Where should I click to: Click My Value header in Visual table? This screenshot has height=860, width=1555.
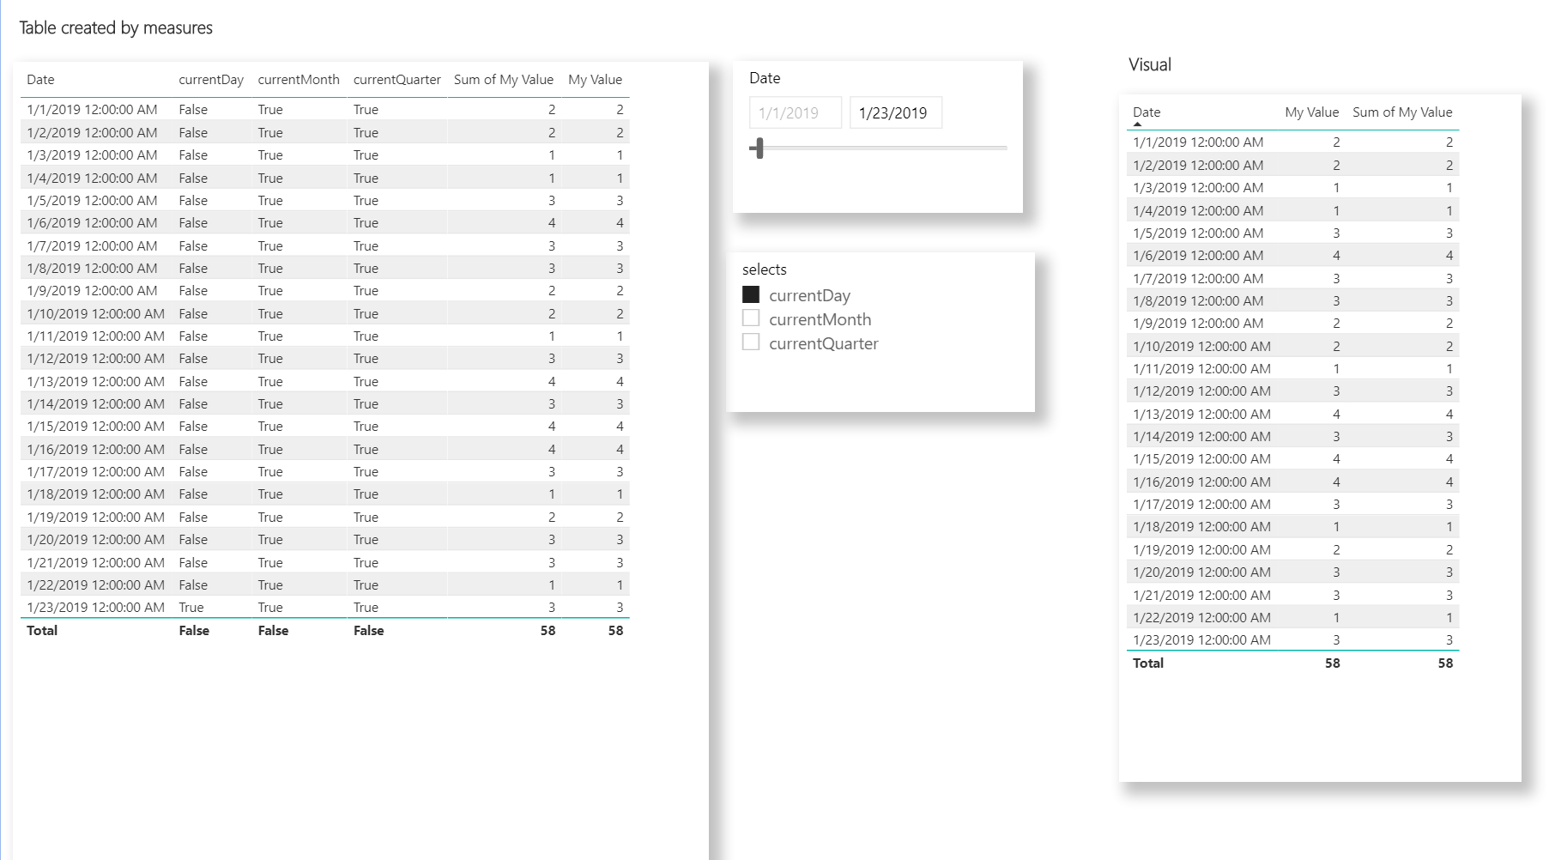tap(1311, 112)
